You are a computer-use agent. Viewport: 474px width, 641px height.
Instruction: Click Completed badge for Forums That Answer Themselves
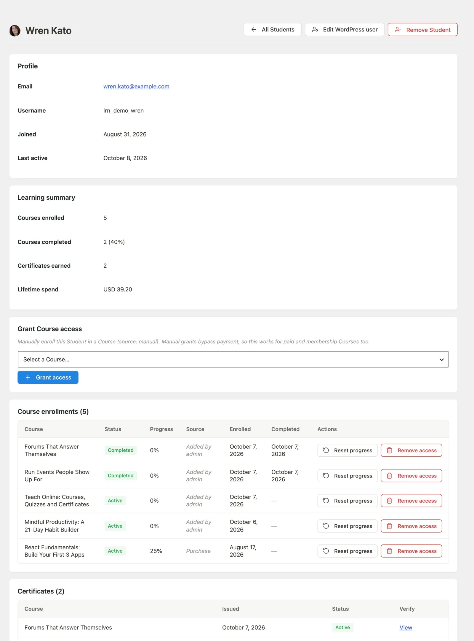(x=121, y=450)
